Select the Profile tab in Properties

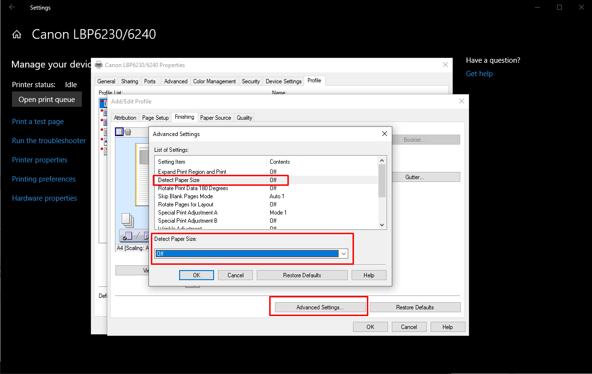pyautogui.click(x=314, y=80)
